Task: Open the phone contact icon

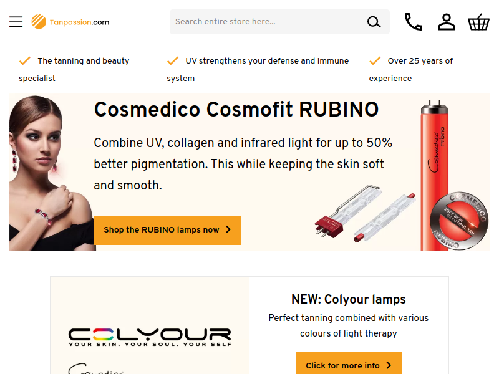Action: tap(413, 22)
